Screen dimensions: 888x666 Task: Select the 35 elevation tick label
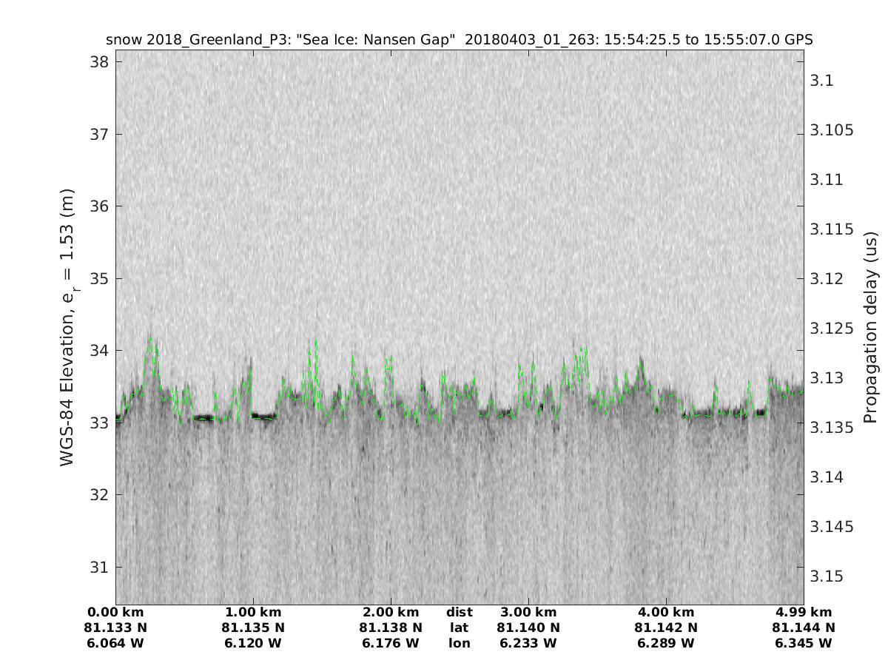(x=98, y=279)
